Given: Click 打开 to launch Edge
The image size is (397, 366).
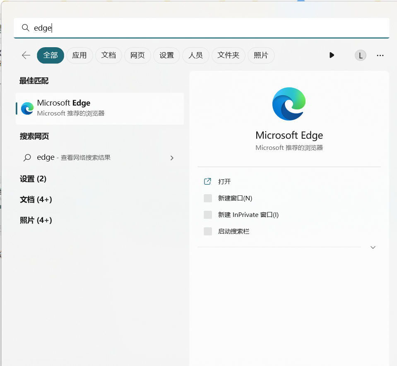Looking at the screenshot, I should click(x=224, y=181).
